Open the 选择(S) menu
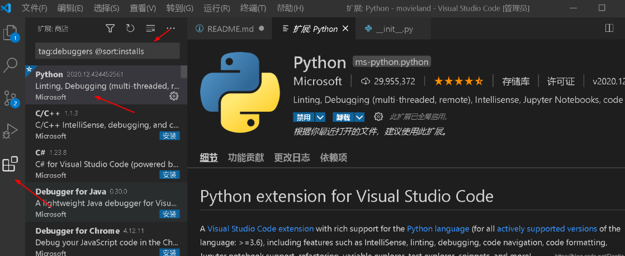Screen dimensions: 625x256 (106, 8)
